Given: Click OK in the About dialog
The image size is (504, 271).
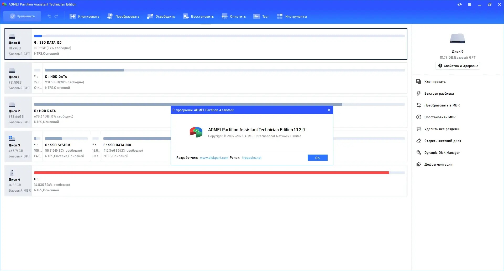Looking at the screenshot, I should point(317,158).
